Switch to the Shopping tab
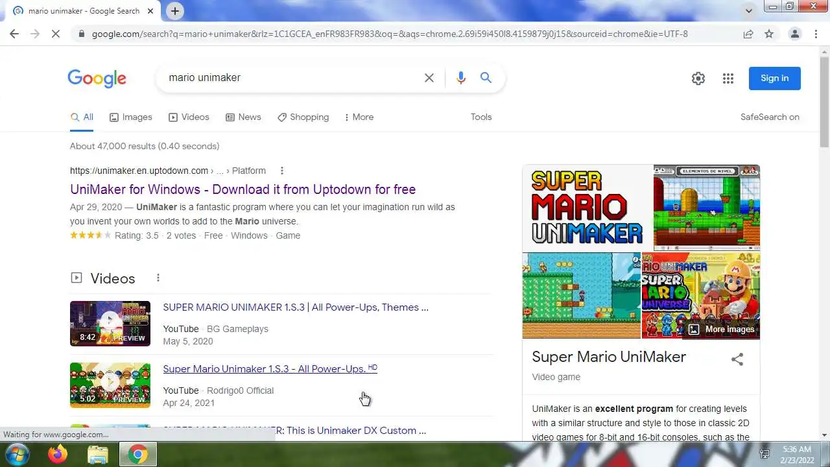Screen dimensions: 830x467 tap(303, 117)
